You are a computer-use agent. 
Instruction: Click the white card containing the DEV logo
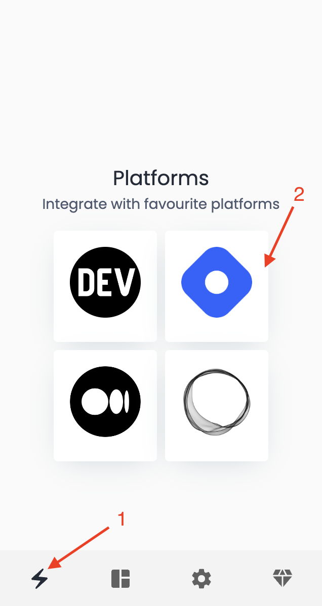pyautogui.click(x=105, y=286)
